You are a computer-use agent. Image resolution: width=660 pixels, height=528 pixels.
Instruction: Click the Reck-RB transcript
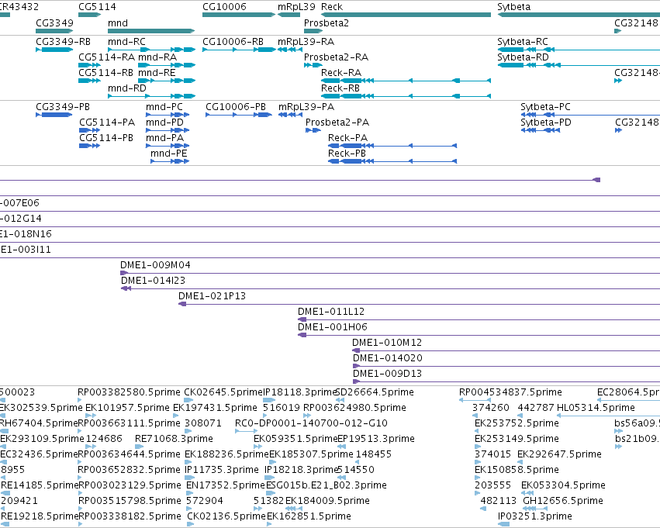click(406, 96)
